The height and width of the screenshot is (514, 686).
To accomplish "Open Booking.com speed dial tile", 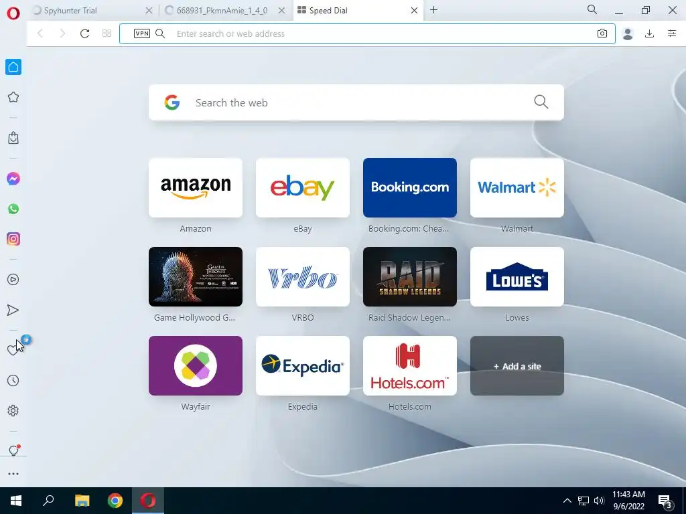I will [x=410, y=187].
